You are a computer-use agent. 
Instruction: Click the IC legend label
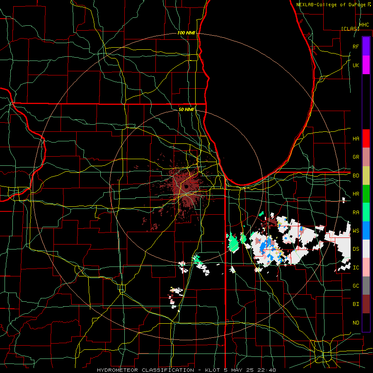click(356, 267)
